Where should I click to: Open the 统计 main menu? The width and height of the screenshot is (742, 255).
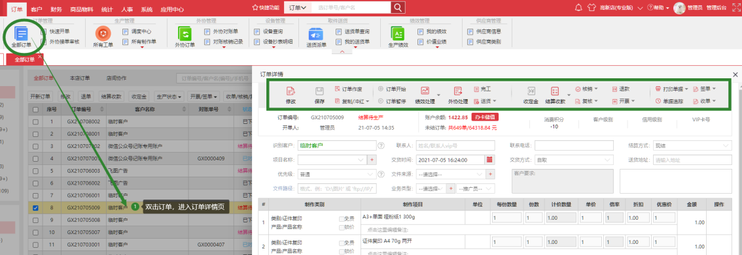tap(107, 8)
